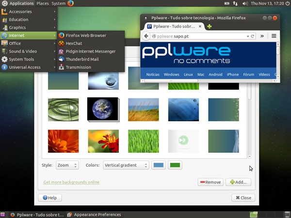Open Notícias link on Pplware page
Image resolution: width=291 pixels, height=218 pixels.
153,75
